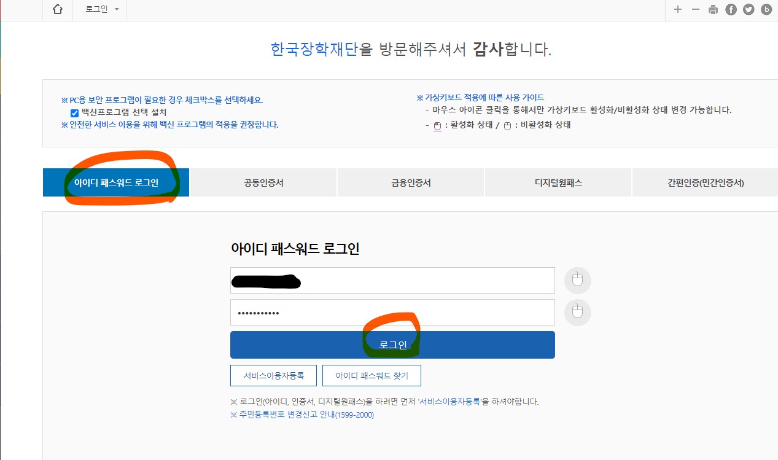Screen dimensions: 778x460
Task: Click the 가상키보드 적용에 따른 사용 가이드 text
Action: click(x=480, y=98)
